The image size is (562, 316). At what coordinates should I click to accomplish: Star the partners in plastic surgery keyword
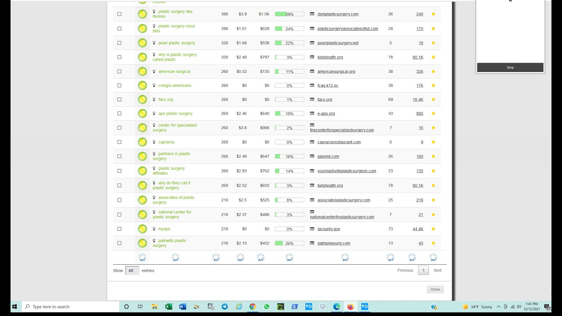click(433, 156)
